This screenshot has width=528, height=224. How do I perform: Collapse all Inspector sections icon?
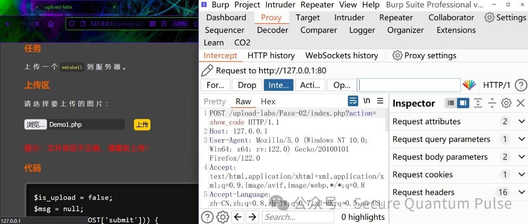[x=492, y=103]
